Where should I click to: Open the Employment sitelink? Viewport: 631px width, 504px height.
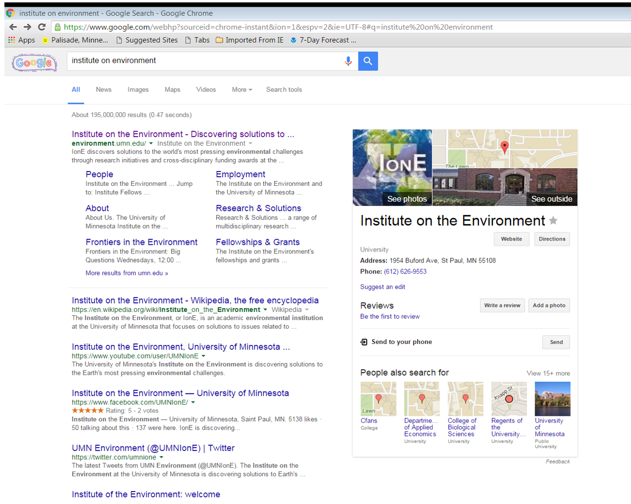(x=240, y=174)
